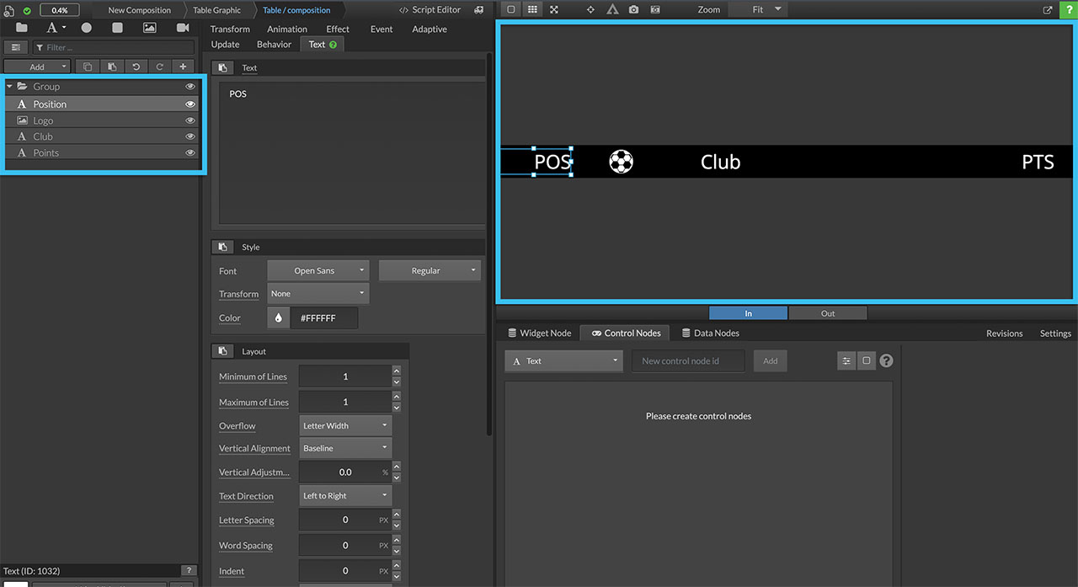Click the fullscreen expand arrows icon
This screenshot has width=1078, height=587.
[553, 9]
